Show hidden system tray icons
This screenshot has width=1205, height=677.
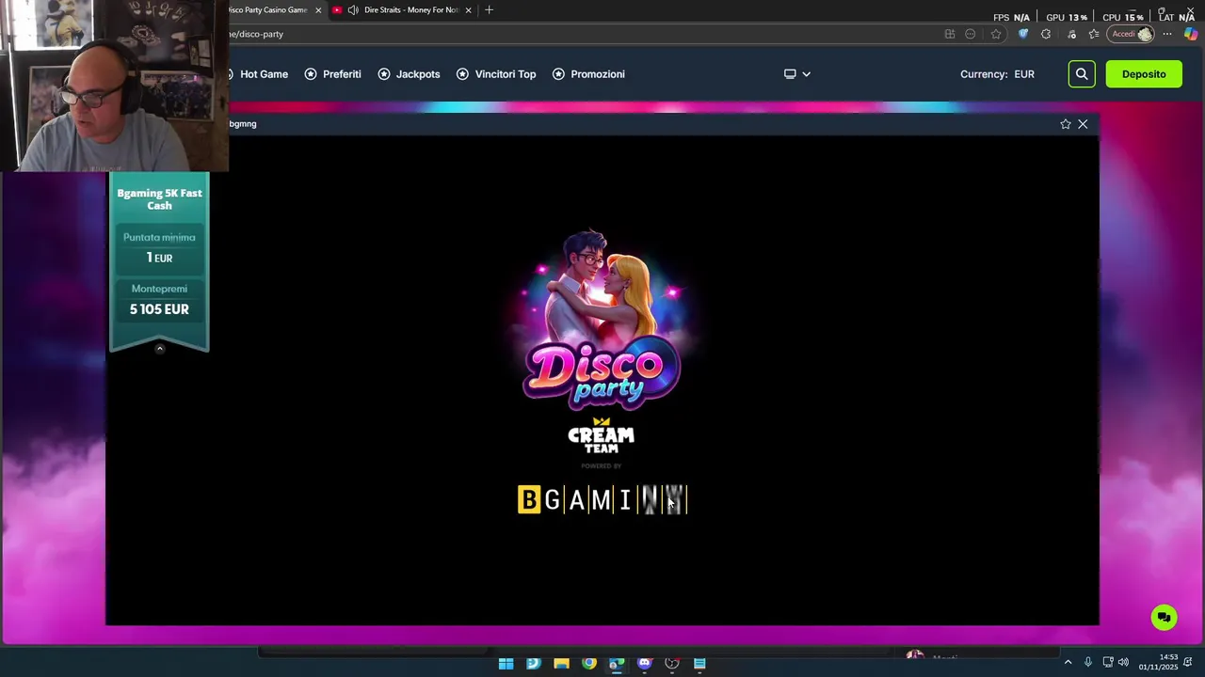1068,663
